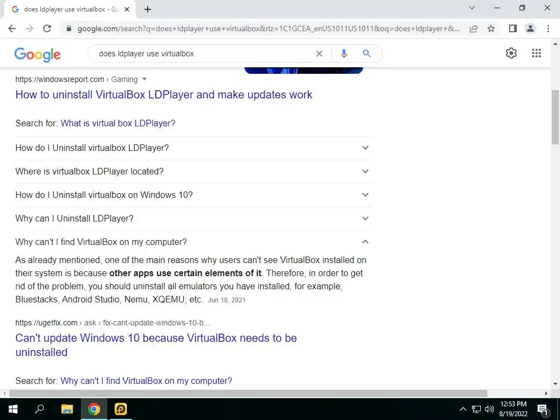Click the Chrome address bar URL
The height and width of the screenshot is (420, 560).
(269, 28)
